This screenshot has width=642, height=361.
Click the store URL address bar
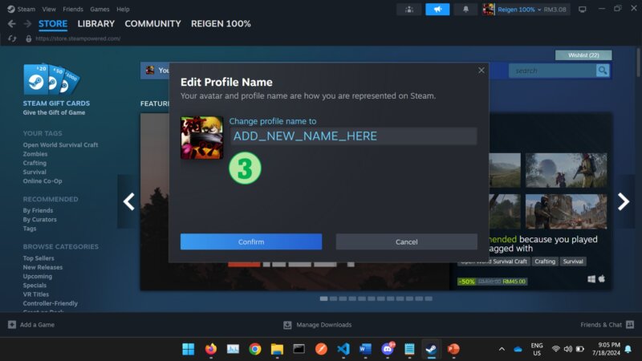(78, 39)
